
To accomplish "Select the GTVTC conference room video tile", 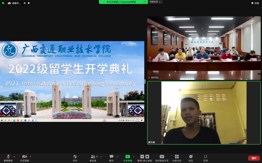I will 204,48.
